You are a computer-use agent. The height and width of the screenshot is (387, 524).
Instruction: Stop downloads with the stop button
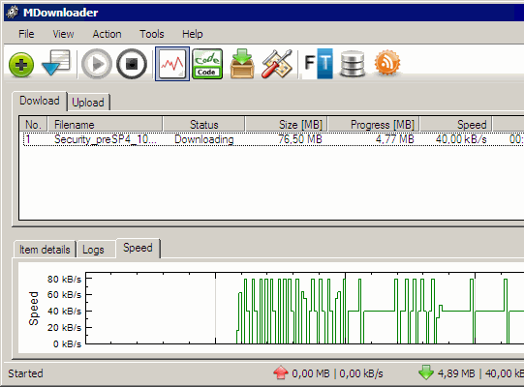(132, 64)
